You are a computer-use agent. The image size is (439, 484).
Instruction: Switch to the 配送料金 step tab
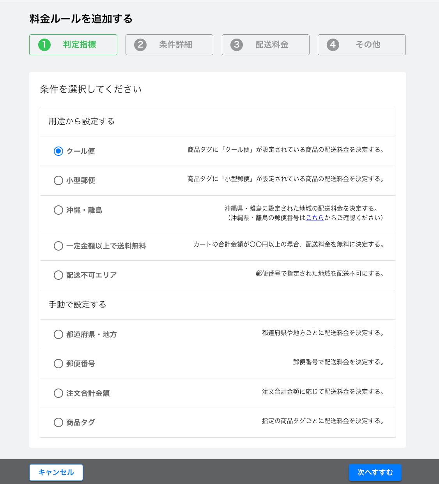(x=266, y=45)
